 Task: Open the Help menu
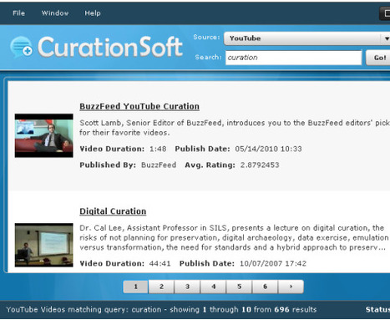pyautogui.click(x=93, y=13)
